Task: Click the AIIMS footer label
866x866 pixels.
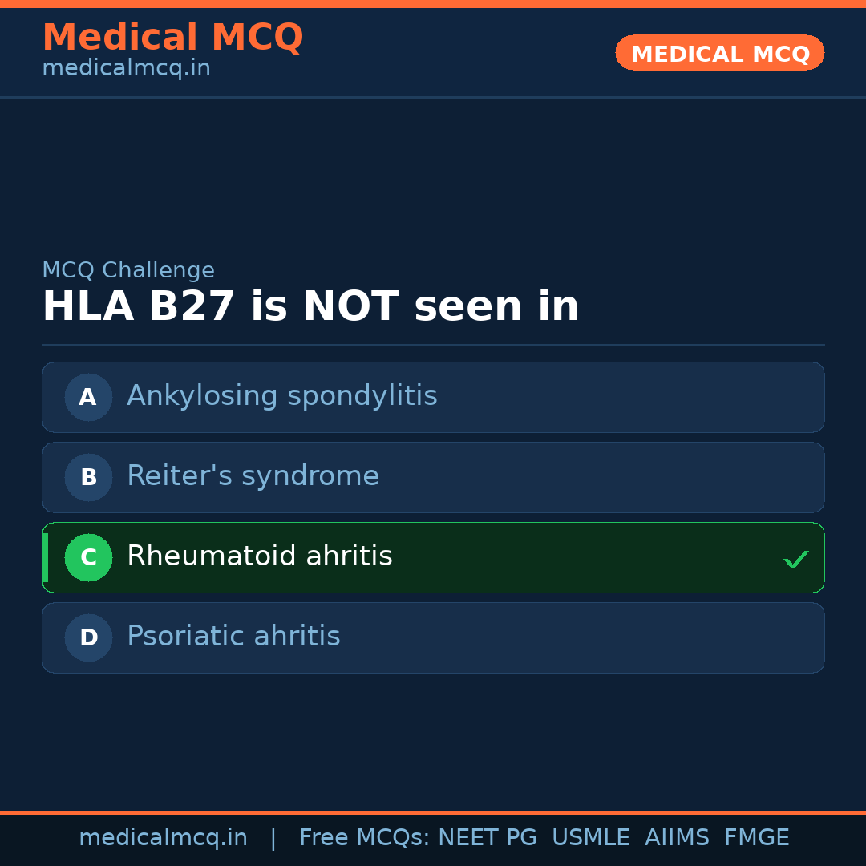Action: tap(677, 838)
